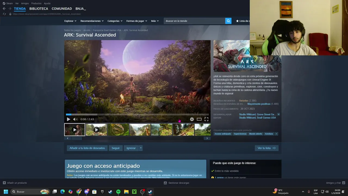Click the Supervivencia tag
Viewport: 348px width, 196px height.
(x=240, y=134)
